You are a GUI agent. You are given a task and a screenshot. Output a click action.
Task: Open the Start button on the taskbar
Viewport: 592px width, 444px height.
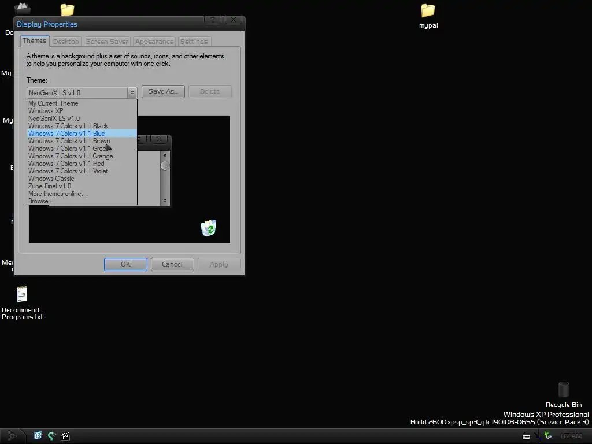(12, 436)
